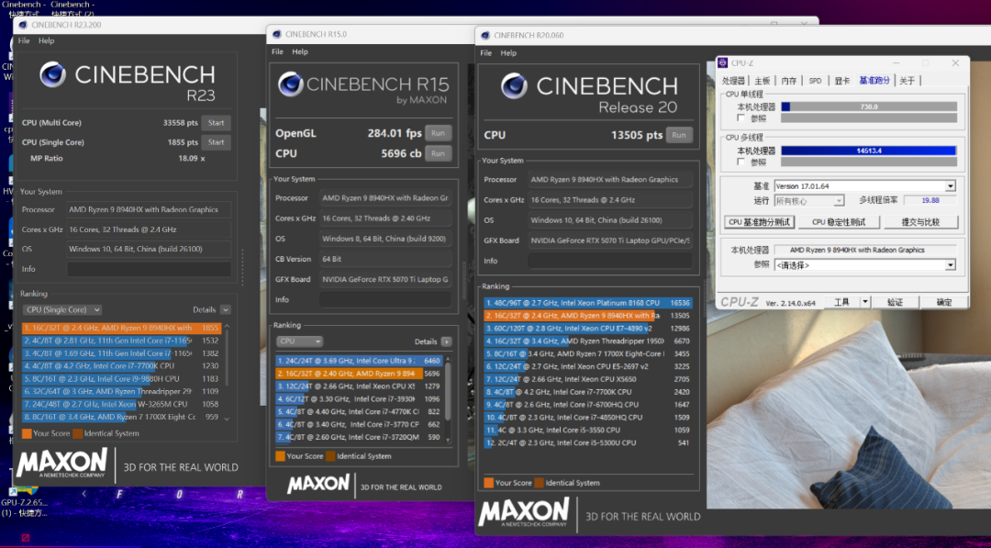Click the Identical System swatch in R20
The image size is (991, 548).
(x=539, y=483)
